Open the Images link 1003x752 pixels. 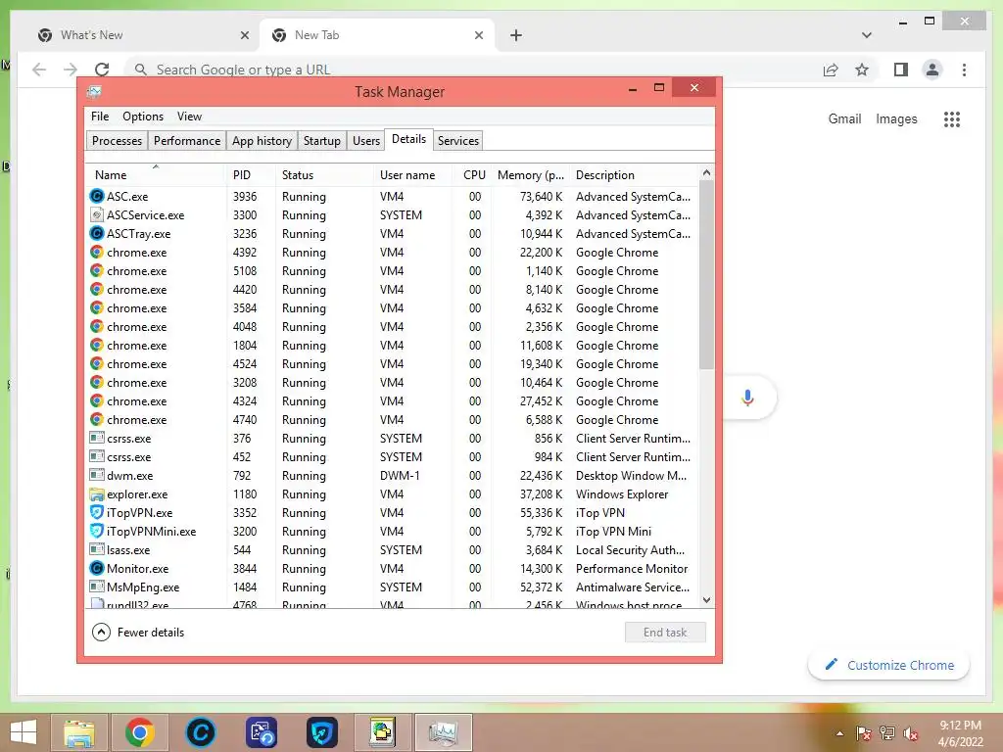[896, 118]
